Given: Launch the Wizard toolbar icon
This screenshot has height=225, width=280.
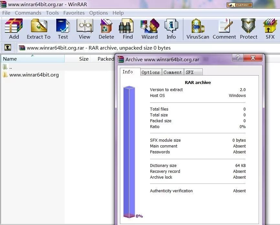Looking at the screenshot, I should click(150, 26).
